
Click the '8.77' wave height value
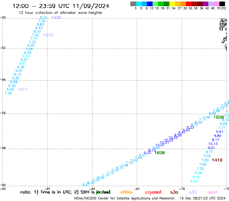209,152
